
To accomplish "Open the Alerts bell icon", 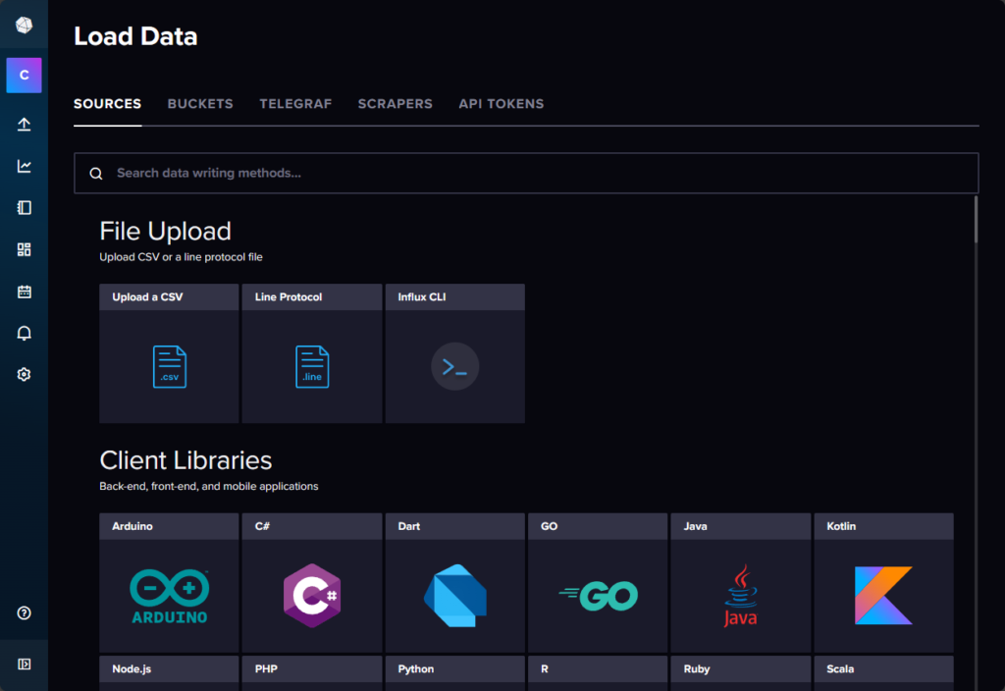I will click(24, 332).
